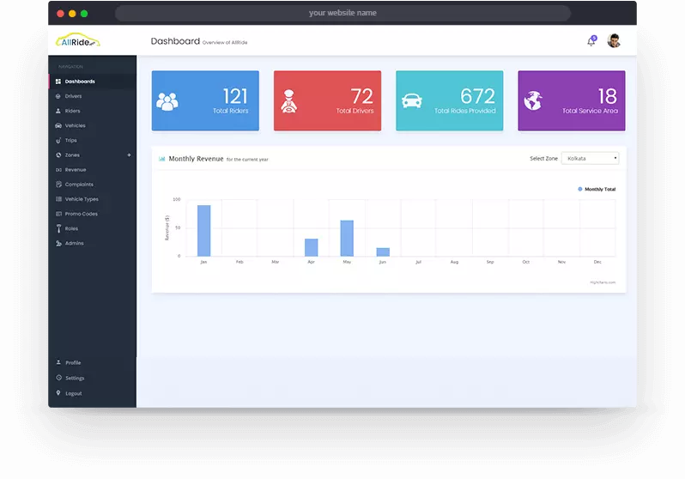Click the driver icon on red card
The image size is (685, 479).
(x=288, y=101)
